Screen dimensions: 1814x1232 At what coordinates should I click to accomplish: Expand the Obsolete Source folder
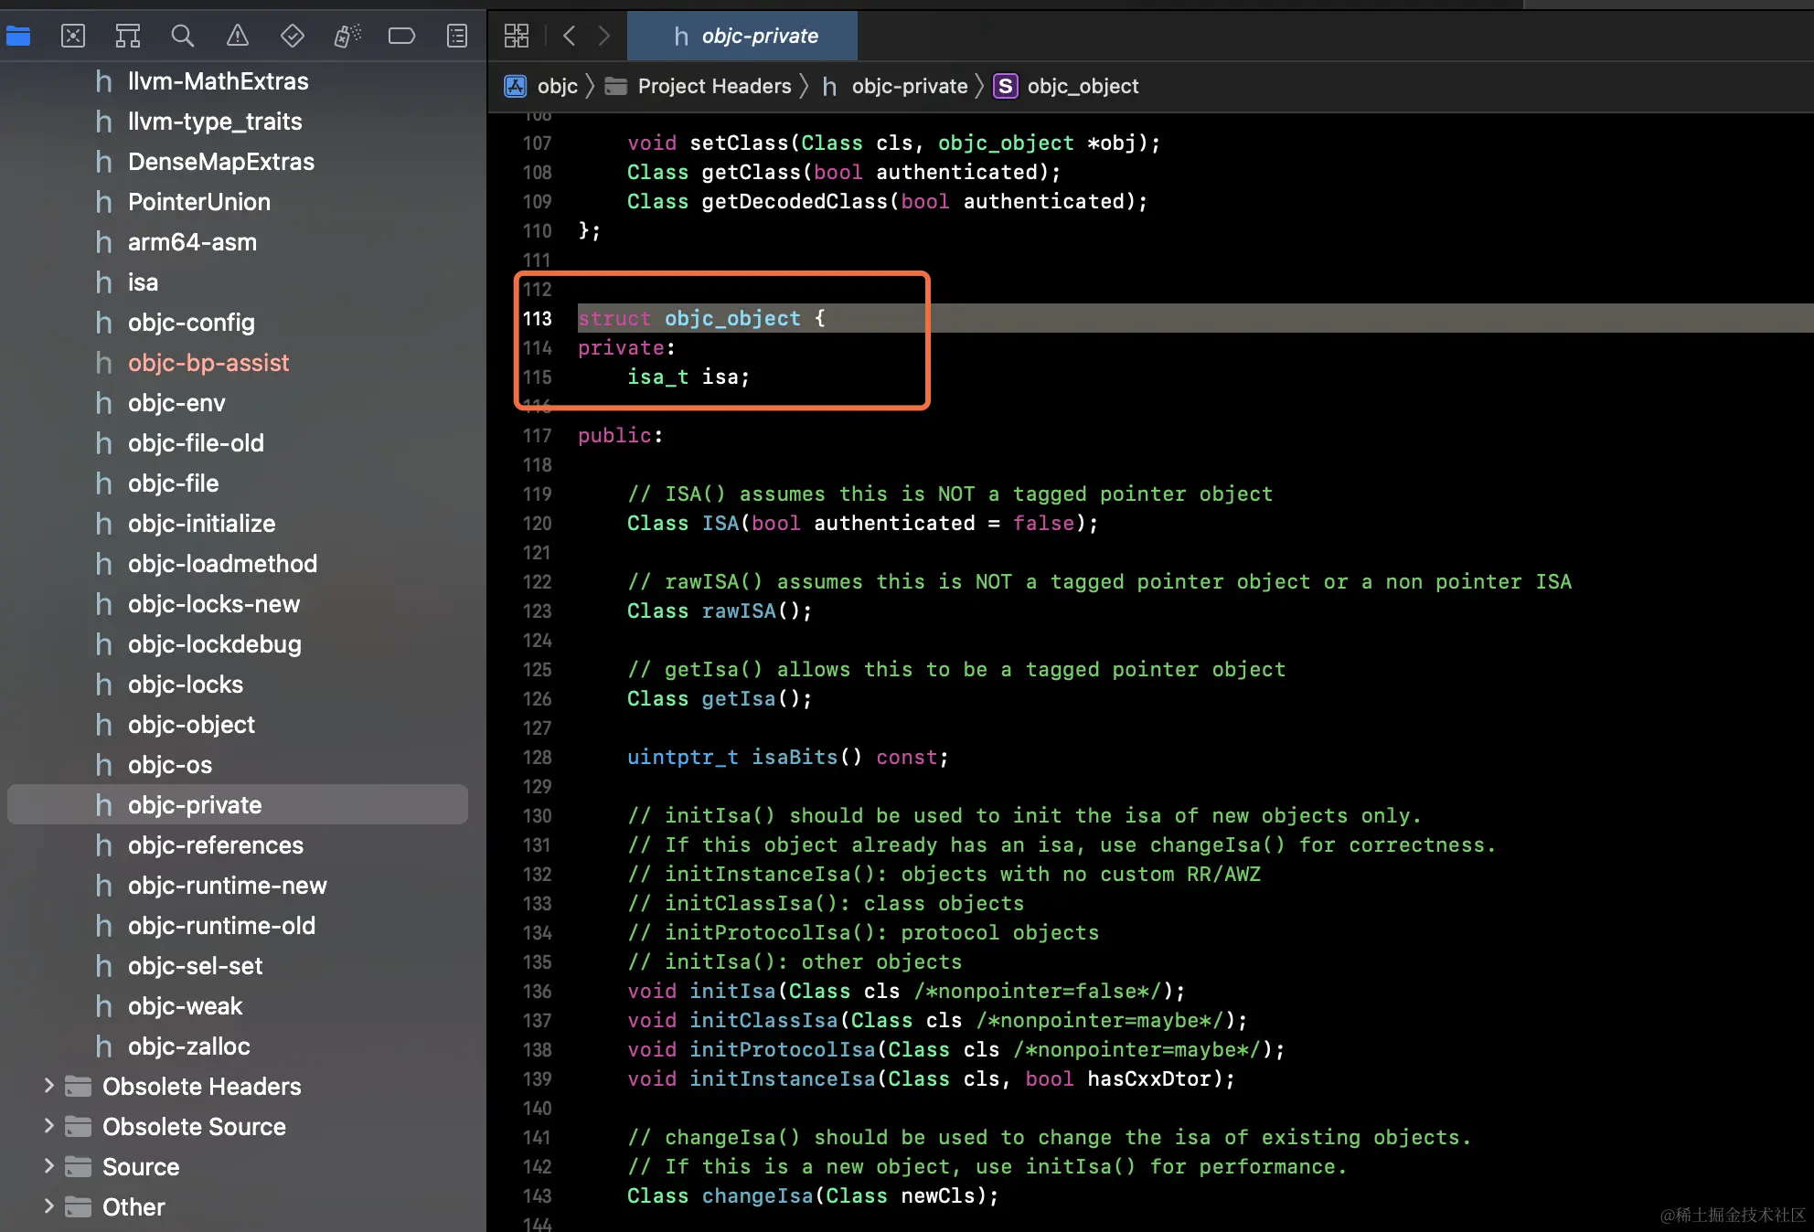pyautogui.click(x=48, y=1126)
